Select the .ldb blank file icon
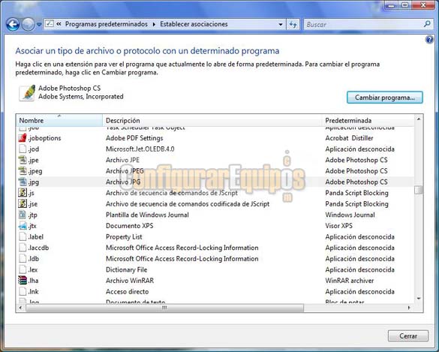The image size is (439, 352). click(x=23, y=258)
